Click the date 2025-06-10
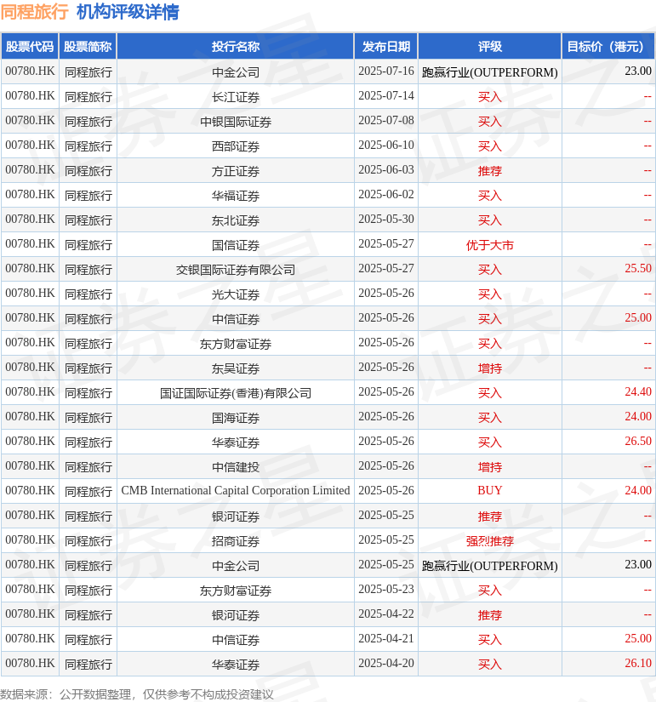The image size is (656, 702). (386, 145)
